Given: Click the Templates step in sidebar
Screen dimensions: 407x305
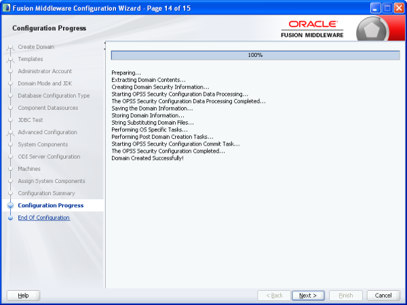Looking at the screenshot, I should (30, 59).
